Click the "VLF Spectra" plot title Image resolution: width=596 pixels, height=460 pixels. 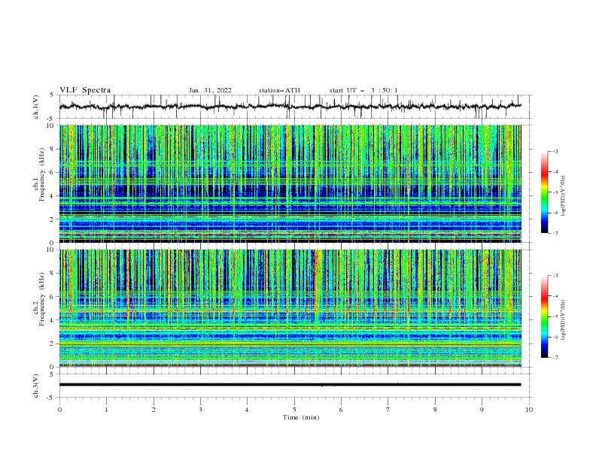tap(85, 90)
